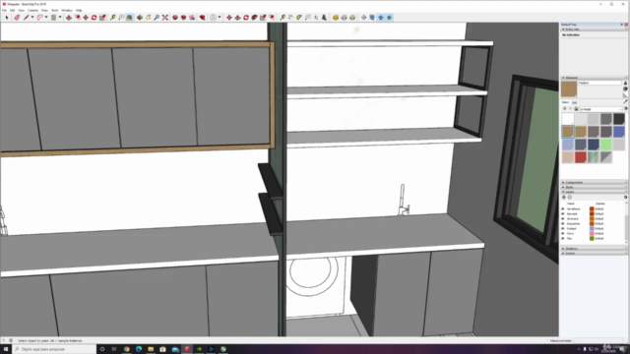630x354 pixels.
Task: Click the Add Layer plus icon
Action: 564,197
